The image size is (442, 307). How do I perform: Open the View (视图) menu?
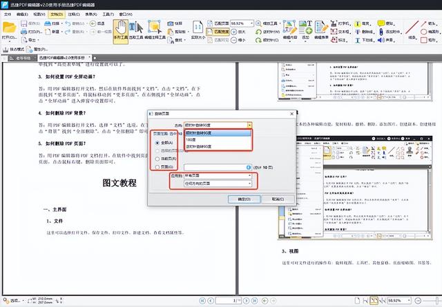tap(39, 14)
